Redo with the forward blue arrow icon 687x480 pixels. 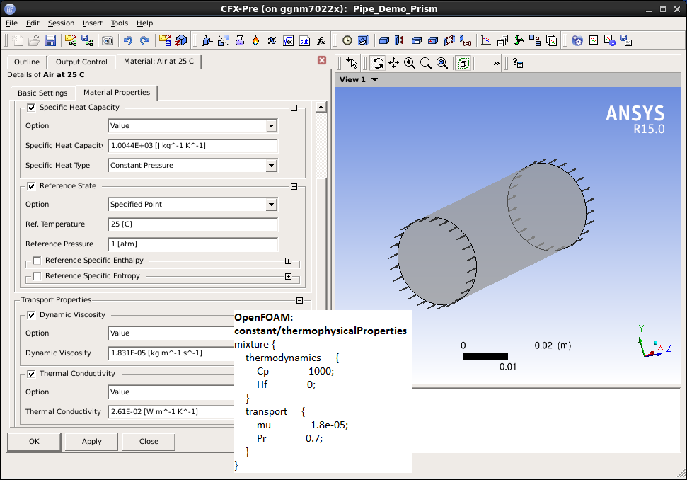click(144, 41)
